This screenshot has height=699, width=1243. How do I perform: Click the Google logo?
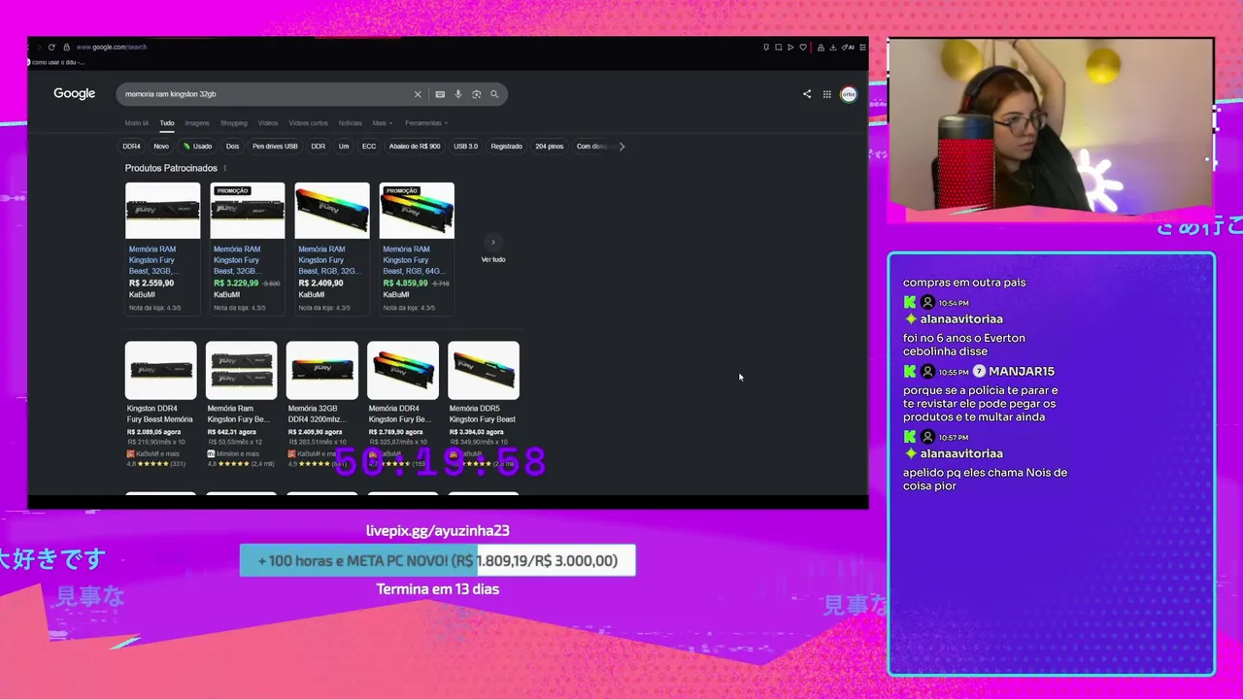[x=74, y=93]
